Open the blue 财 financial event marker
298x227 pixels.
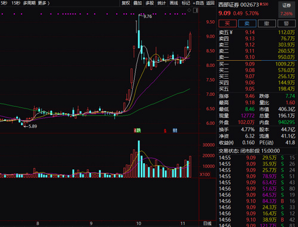point(175,130)
